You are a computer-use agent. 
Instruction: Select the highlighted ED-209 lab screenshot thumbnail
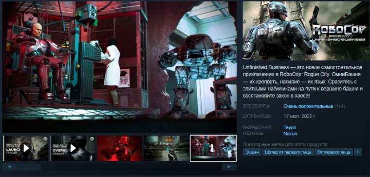[x=213, y=148]
